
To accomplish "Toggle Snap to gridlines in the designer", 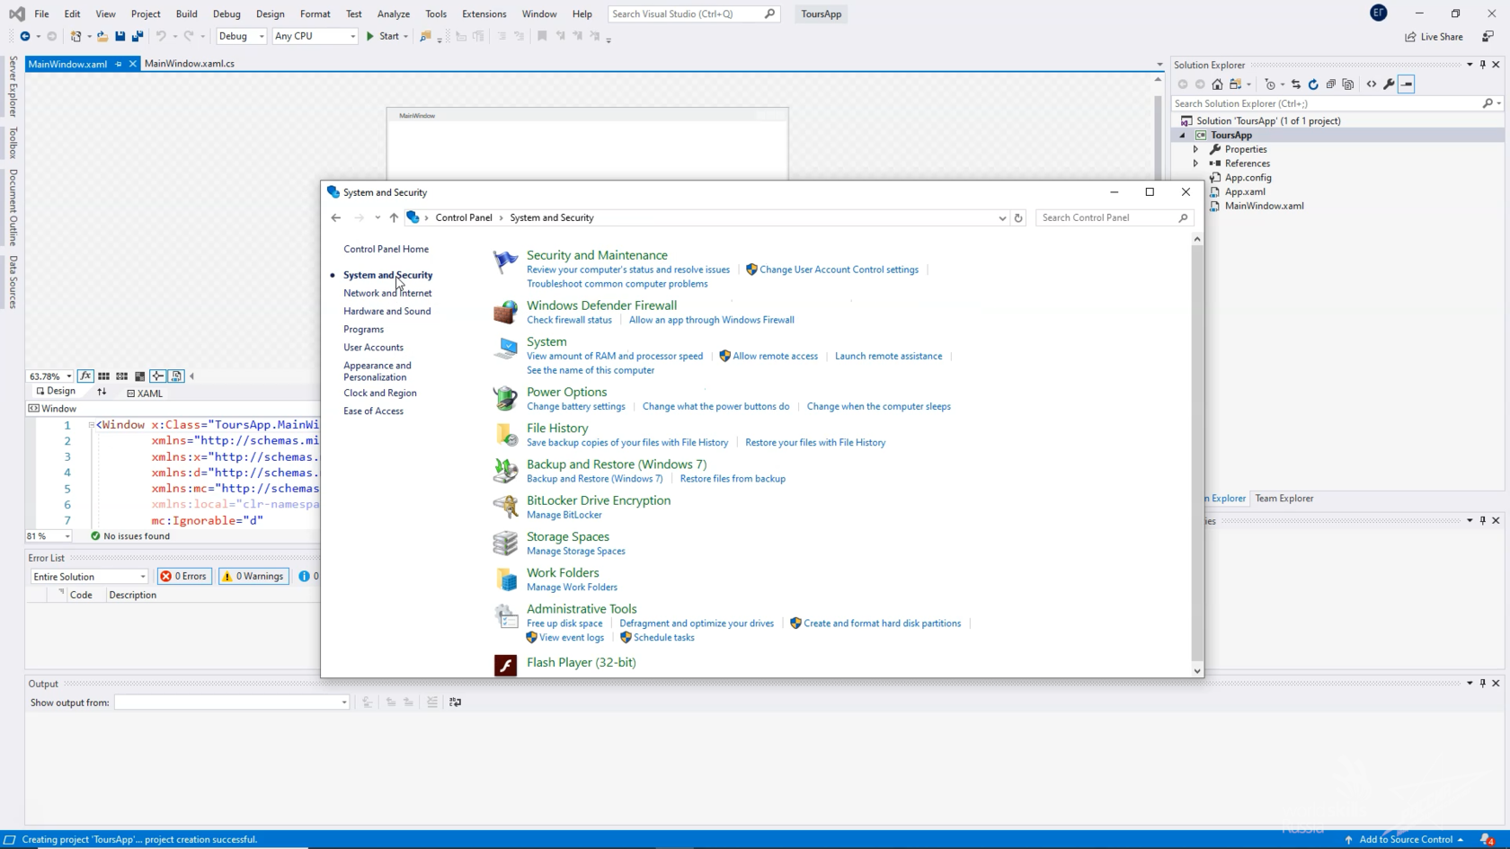I will point(121,376).
